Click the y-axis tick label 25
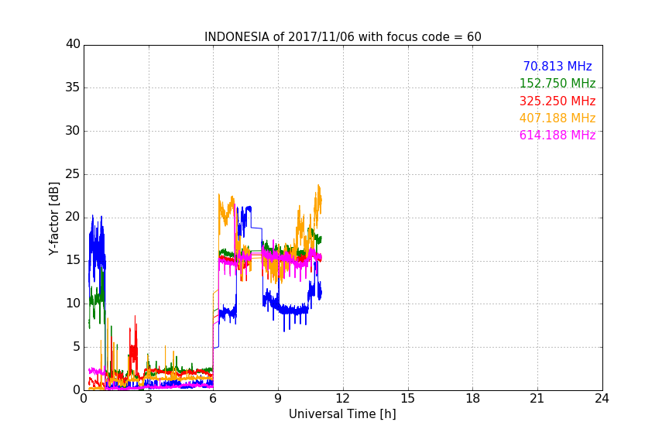The image size is (669, 446). click(73, 173)
